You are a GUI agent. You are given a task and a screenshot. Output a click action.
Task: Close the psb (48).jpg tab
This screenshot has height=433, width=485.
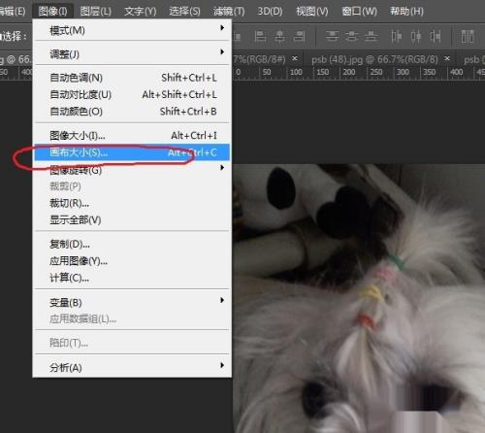pyautogui.click(x=447, y=58)
